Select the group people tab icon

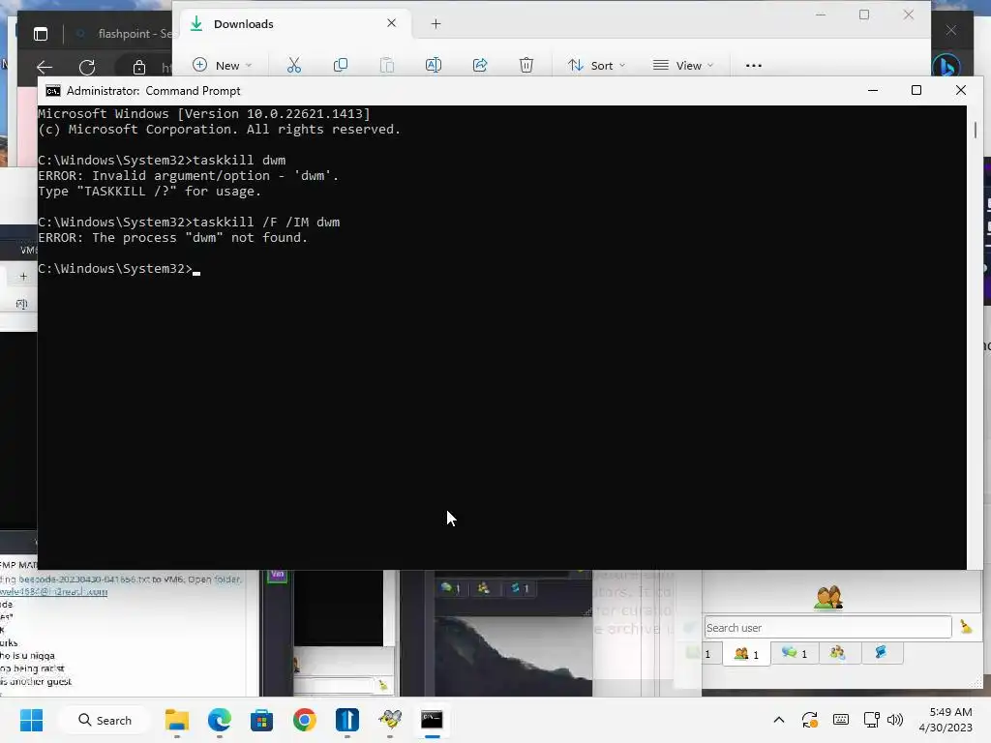click(838, 653)
